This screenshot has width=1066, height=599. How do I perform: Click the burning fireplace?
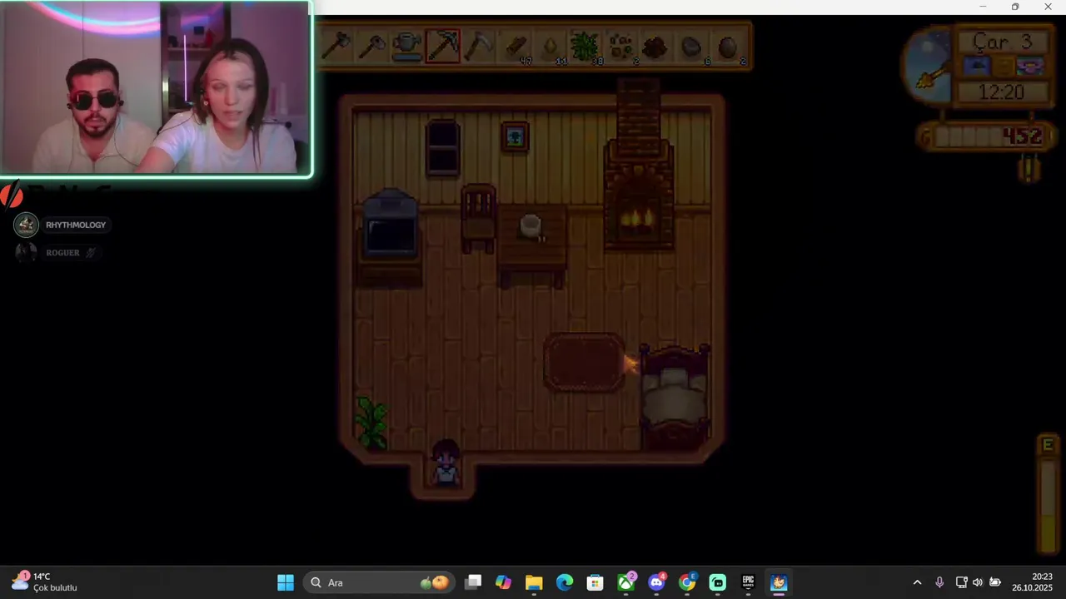(x=638, y=196)
